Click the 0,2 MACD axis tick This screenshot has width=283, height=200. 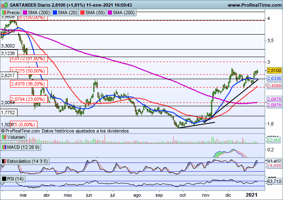271,150
